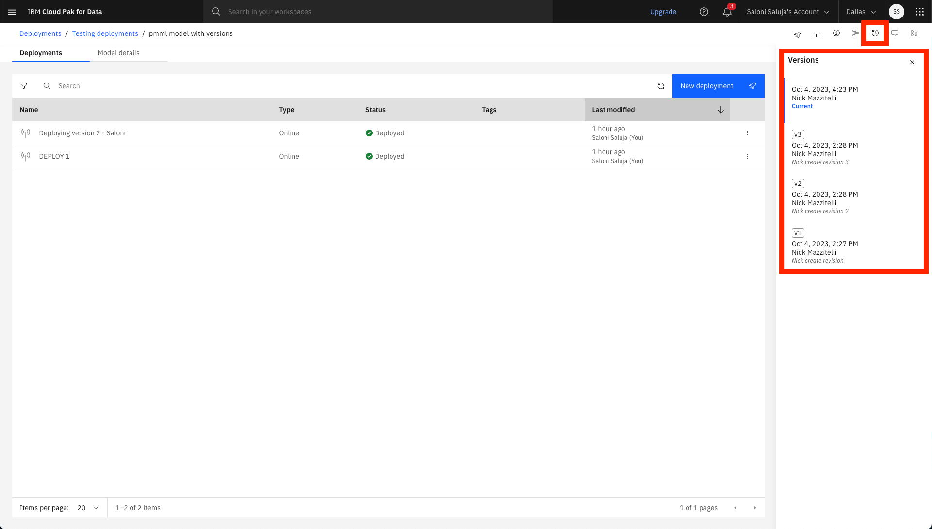The image size is (932, 529).
Task: Switch to the Model details tab
Action: [x=118, y=53]
